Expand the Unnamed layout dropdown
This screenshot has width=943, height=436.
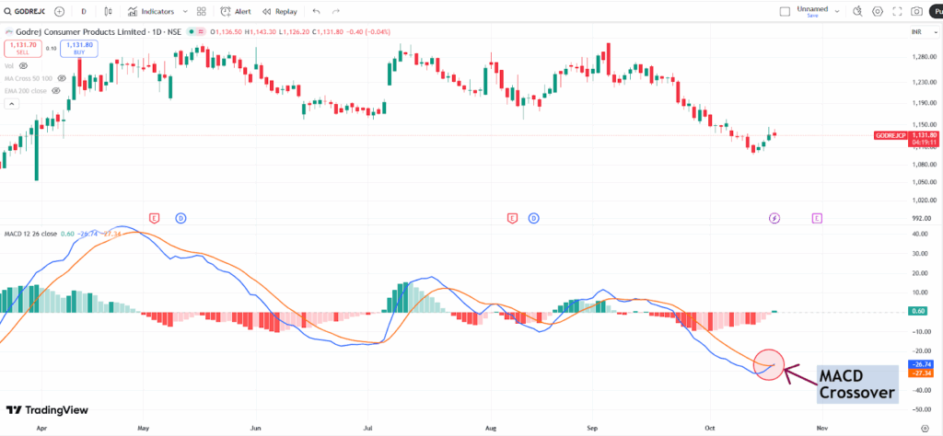pyautogui.click(x=835, y=12)
